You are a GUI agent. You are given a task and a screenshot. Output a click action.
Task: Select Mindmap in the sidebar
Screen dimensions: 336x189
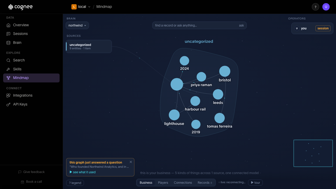31,78
